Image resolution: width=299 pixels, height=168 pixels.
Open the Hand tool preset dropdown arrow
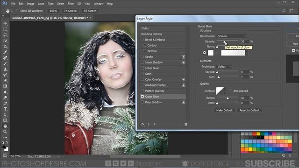12,11
